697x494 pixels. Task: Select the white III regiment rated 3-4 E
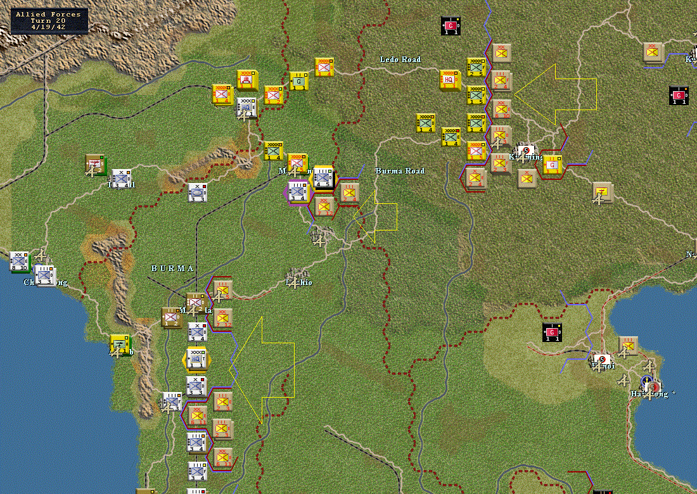point(196,442)
